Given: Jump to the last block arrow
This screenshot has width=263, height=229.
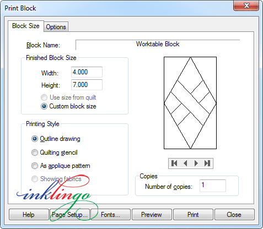Looking at the screenshot, I should 207,163.
